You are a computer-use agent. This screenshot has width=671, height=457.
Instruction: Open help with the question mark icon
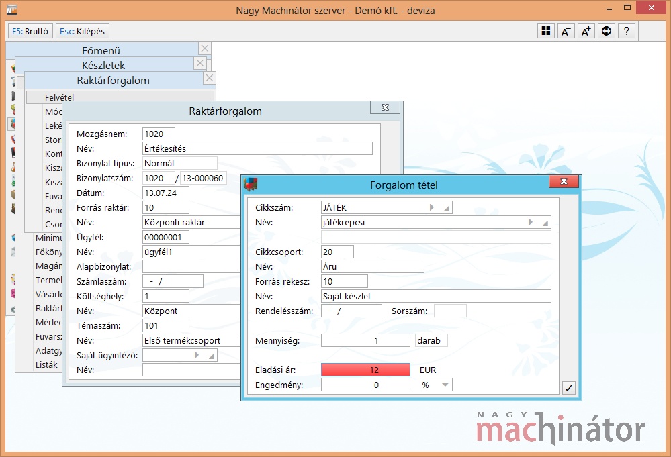tap(627, 31)
